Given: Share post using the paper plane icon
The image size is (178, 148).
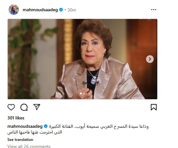Looking at the screenshot, I should pyautogui.click(x=37, y=107).
